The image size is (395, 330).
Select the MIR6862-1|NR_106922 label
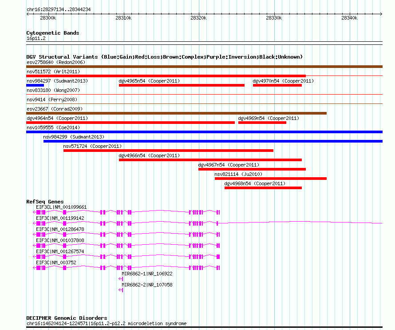click(147, 274)
